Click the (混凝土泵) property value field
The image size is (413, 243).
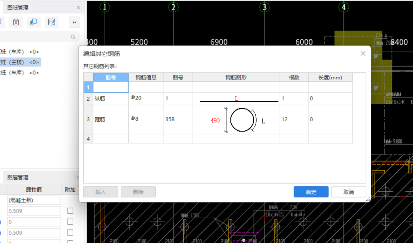coord(34,200)
